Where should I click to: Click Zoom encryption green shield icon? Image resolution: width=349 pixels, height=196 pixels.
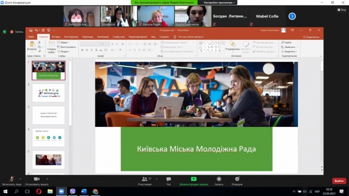tap(4, 32)
